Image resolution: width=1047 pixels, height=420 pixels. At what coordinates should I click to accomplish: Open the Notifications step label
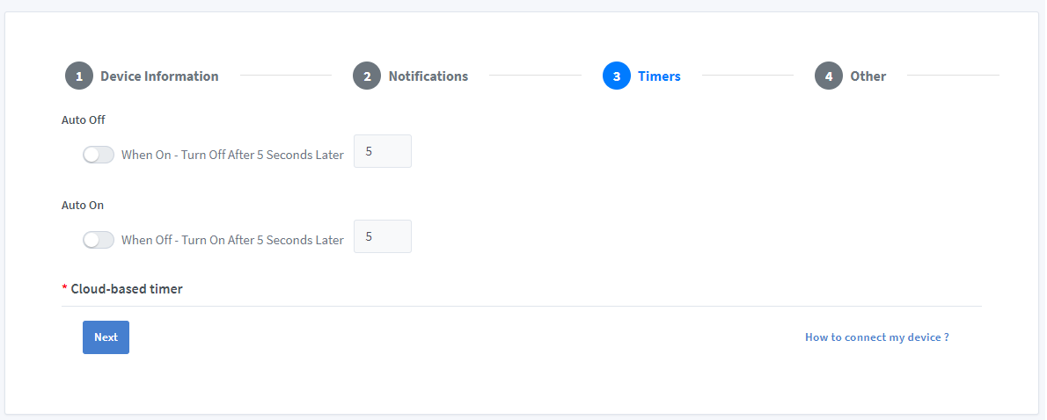tap(428, 76)
